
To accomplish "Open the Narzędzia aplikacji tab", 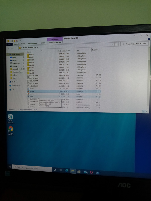I will pos(55,42).
